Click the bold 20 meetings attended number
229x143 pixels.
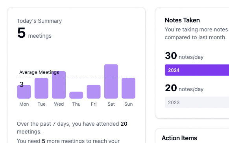click(124, 124)
